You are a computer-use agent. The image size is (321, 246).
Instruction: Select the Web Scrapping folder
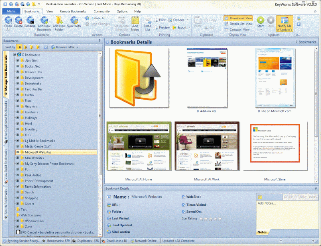click(31, 215)
